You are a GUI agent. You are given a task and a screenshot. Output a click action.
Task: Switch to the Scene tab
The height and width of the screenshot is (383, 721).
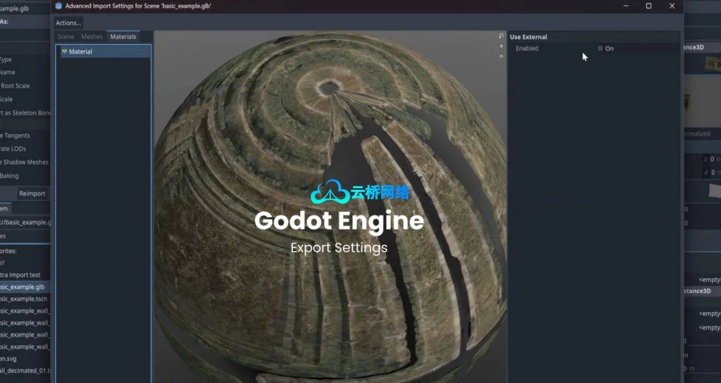66,37
